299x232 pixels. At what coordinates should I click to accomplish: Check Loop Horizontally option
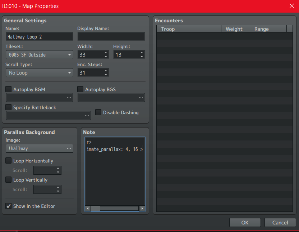click(9, 161)
